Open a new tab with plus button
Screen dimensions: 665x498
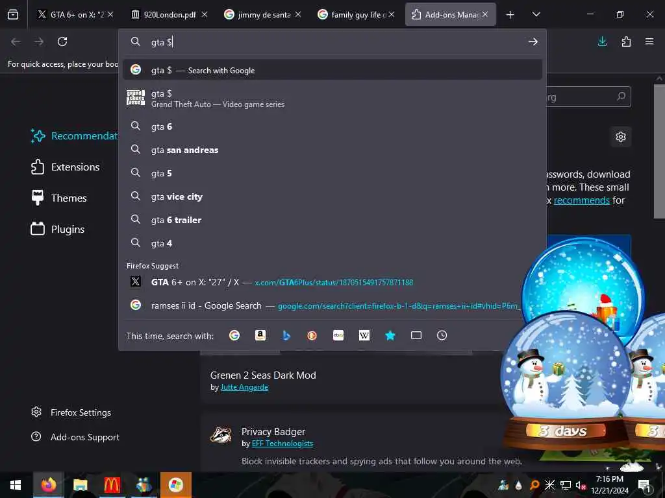pos(510,15)
